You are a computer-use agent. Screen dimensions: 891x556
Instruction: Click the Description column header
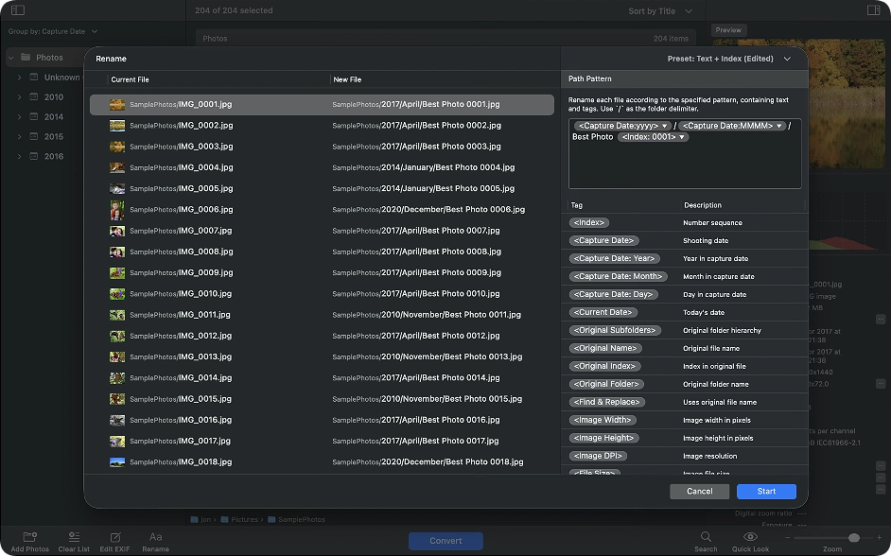pos(703,205)
